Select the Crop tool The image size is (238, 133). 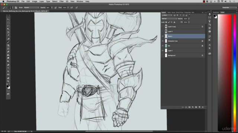pyautogui.click(x=8, y=32)
